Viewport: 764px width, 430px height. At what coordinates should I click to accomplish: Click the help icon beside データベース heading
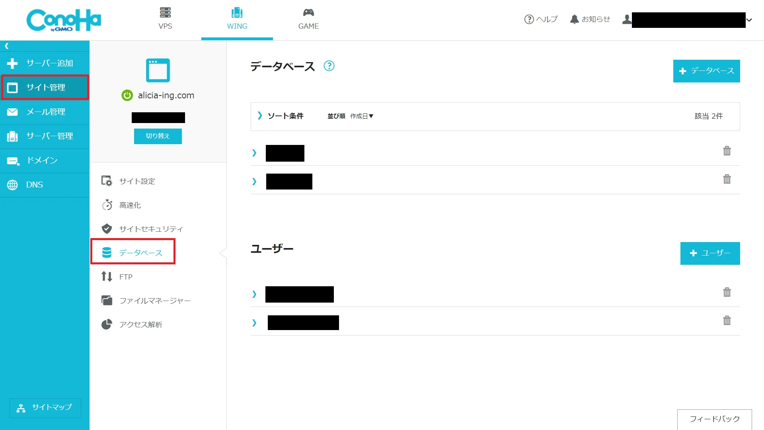tap(329, 66)
